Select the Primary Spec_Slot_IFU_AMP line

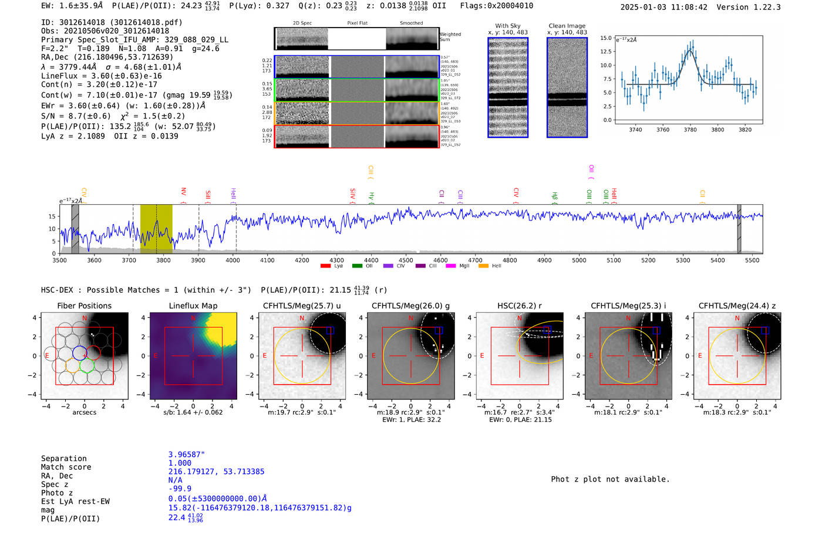[x=134, y=40]
